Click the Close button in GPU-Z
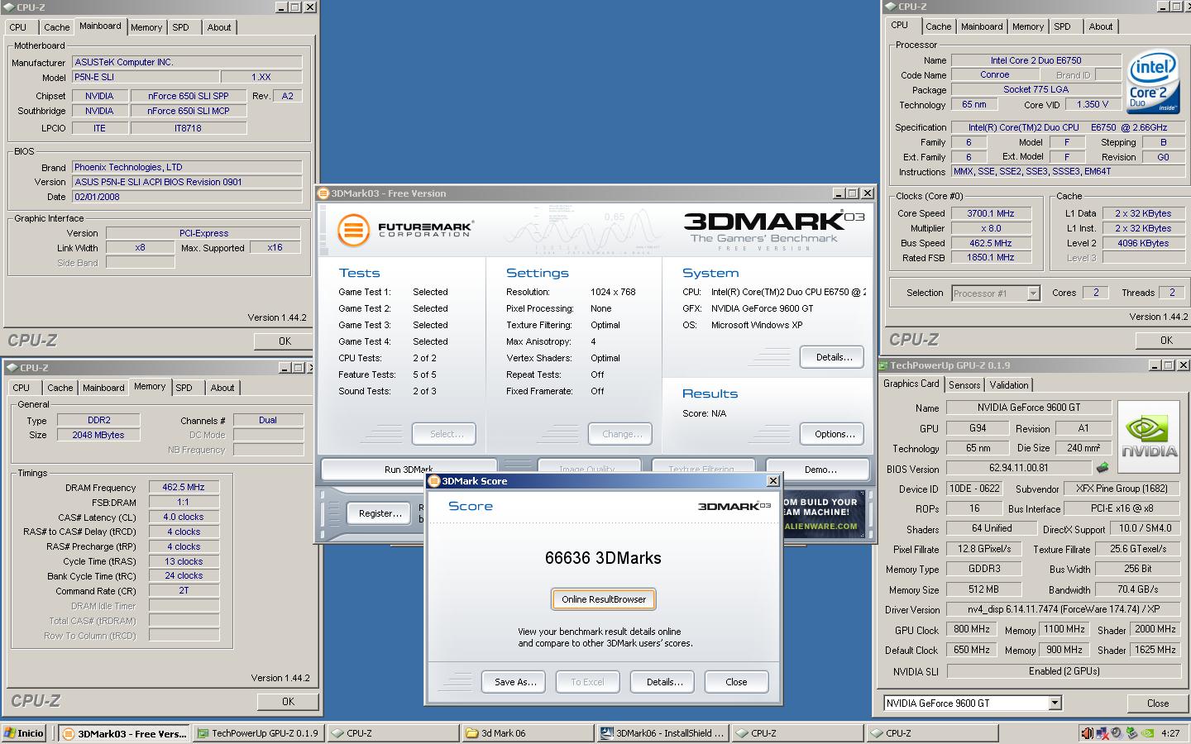Image resolution: width=1191 pixels, height=744 pixels. click(1158, 703)
